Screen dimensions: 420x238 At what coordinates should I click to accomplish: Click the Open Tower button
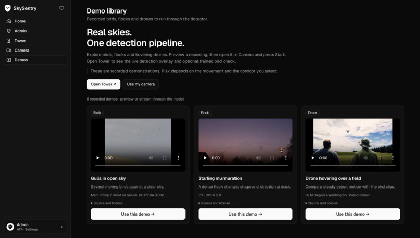coord(103,84)
